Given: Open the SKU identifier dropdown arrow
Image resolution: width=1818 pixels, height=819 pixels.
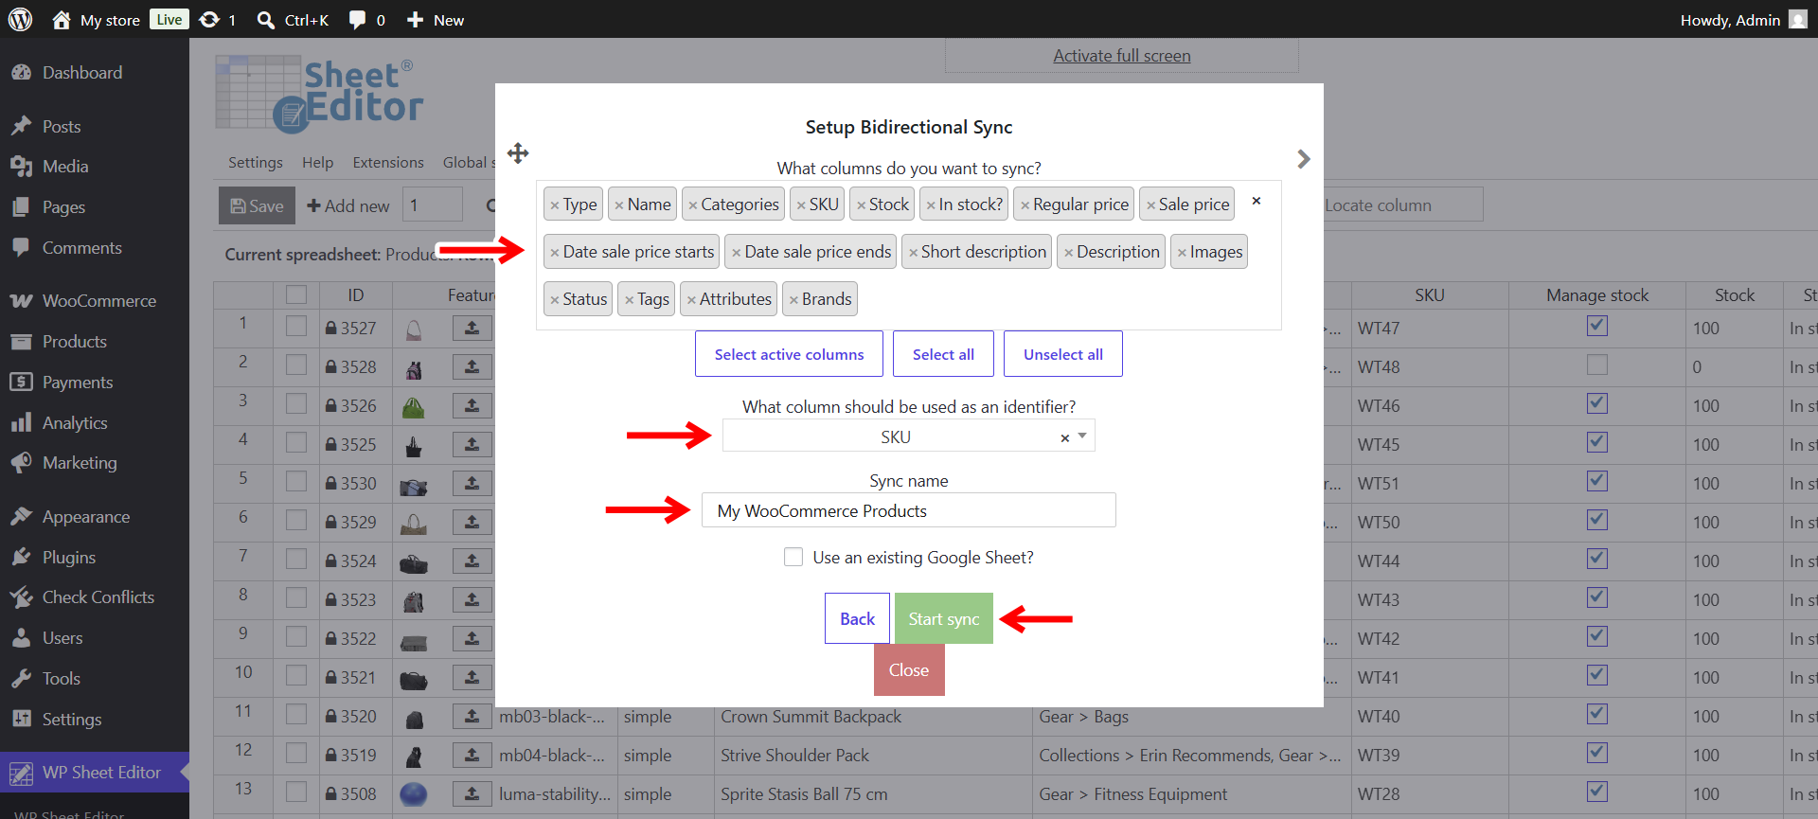Looking at the screenshot, I should pyautogui.click(x=1082, y=436).
